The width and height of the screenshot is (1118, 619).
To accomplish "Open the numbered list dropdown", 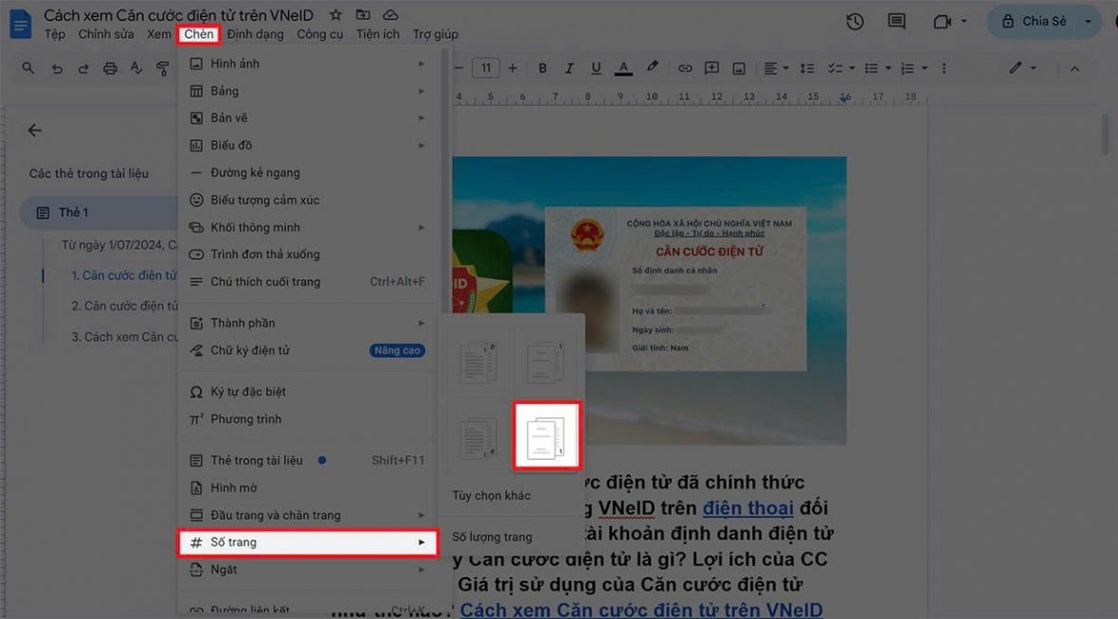I will [x=913, y=68].
